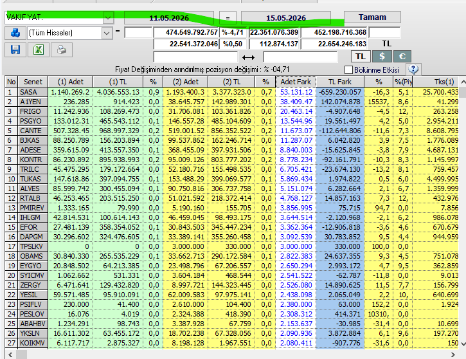
Task: Click the blue cubes group icon button
Action: pos(15,33)
